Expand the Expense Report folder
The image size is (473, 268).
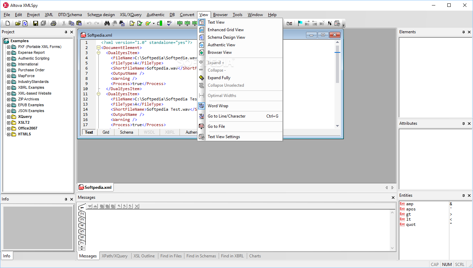click(x=9, y=53)
